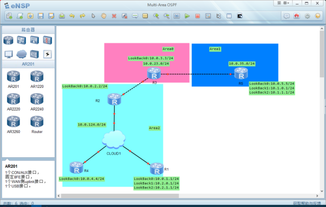
Task: Select router R3 on the canvas
Action: [154, 74]
